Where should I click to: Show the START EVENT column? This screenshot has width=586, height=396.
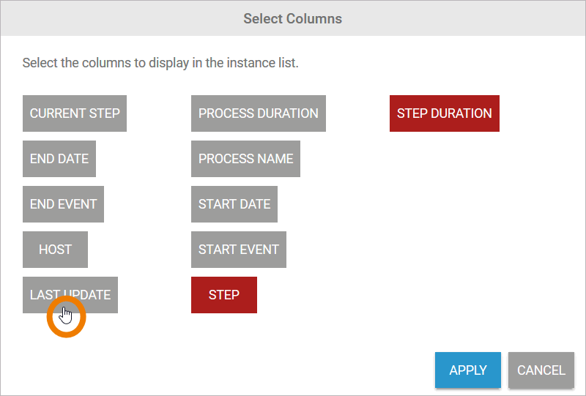pyautogui.click(x=239, y=250)
